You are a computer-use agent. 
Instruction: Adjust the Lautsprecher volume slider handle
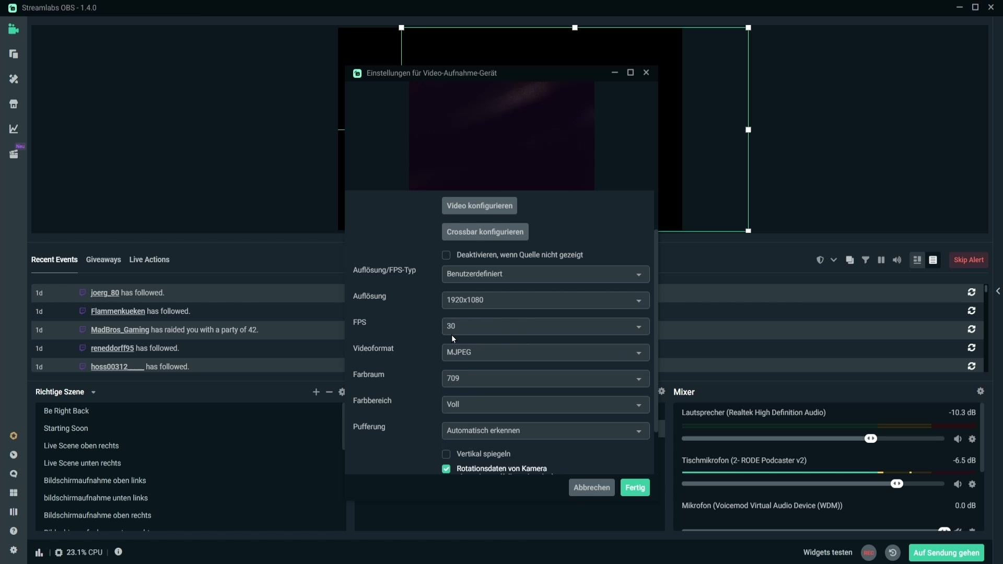[870, 439]
